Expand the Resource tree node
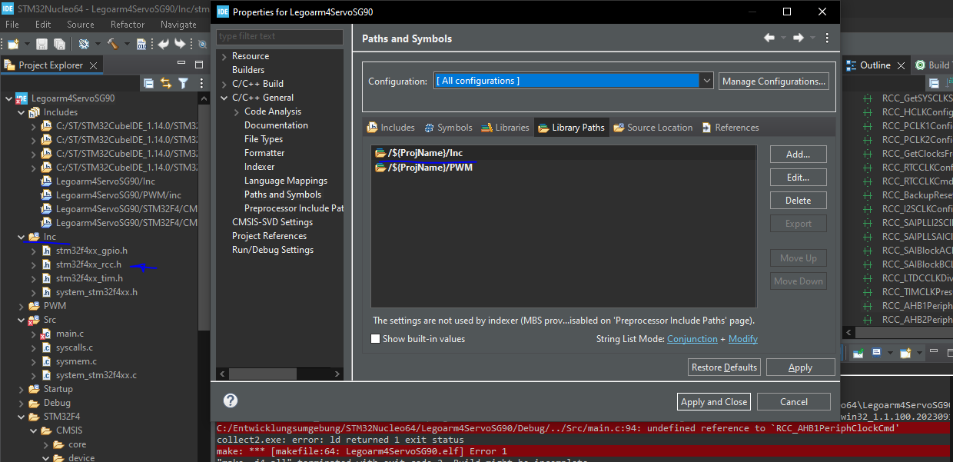Viewport: 953px width, 462px height. pyautogui.click(x=224, y=56)
